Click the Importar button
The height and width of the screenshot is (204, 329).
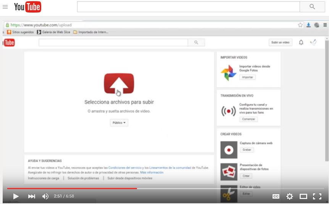tap(248, 77)
